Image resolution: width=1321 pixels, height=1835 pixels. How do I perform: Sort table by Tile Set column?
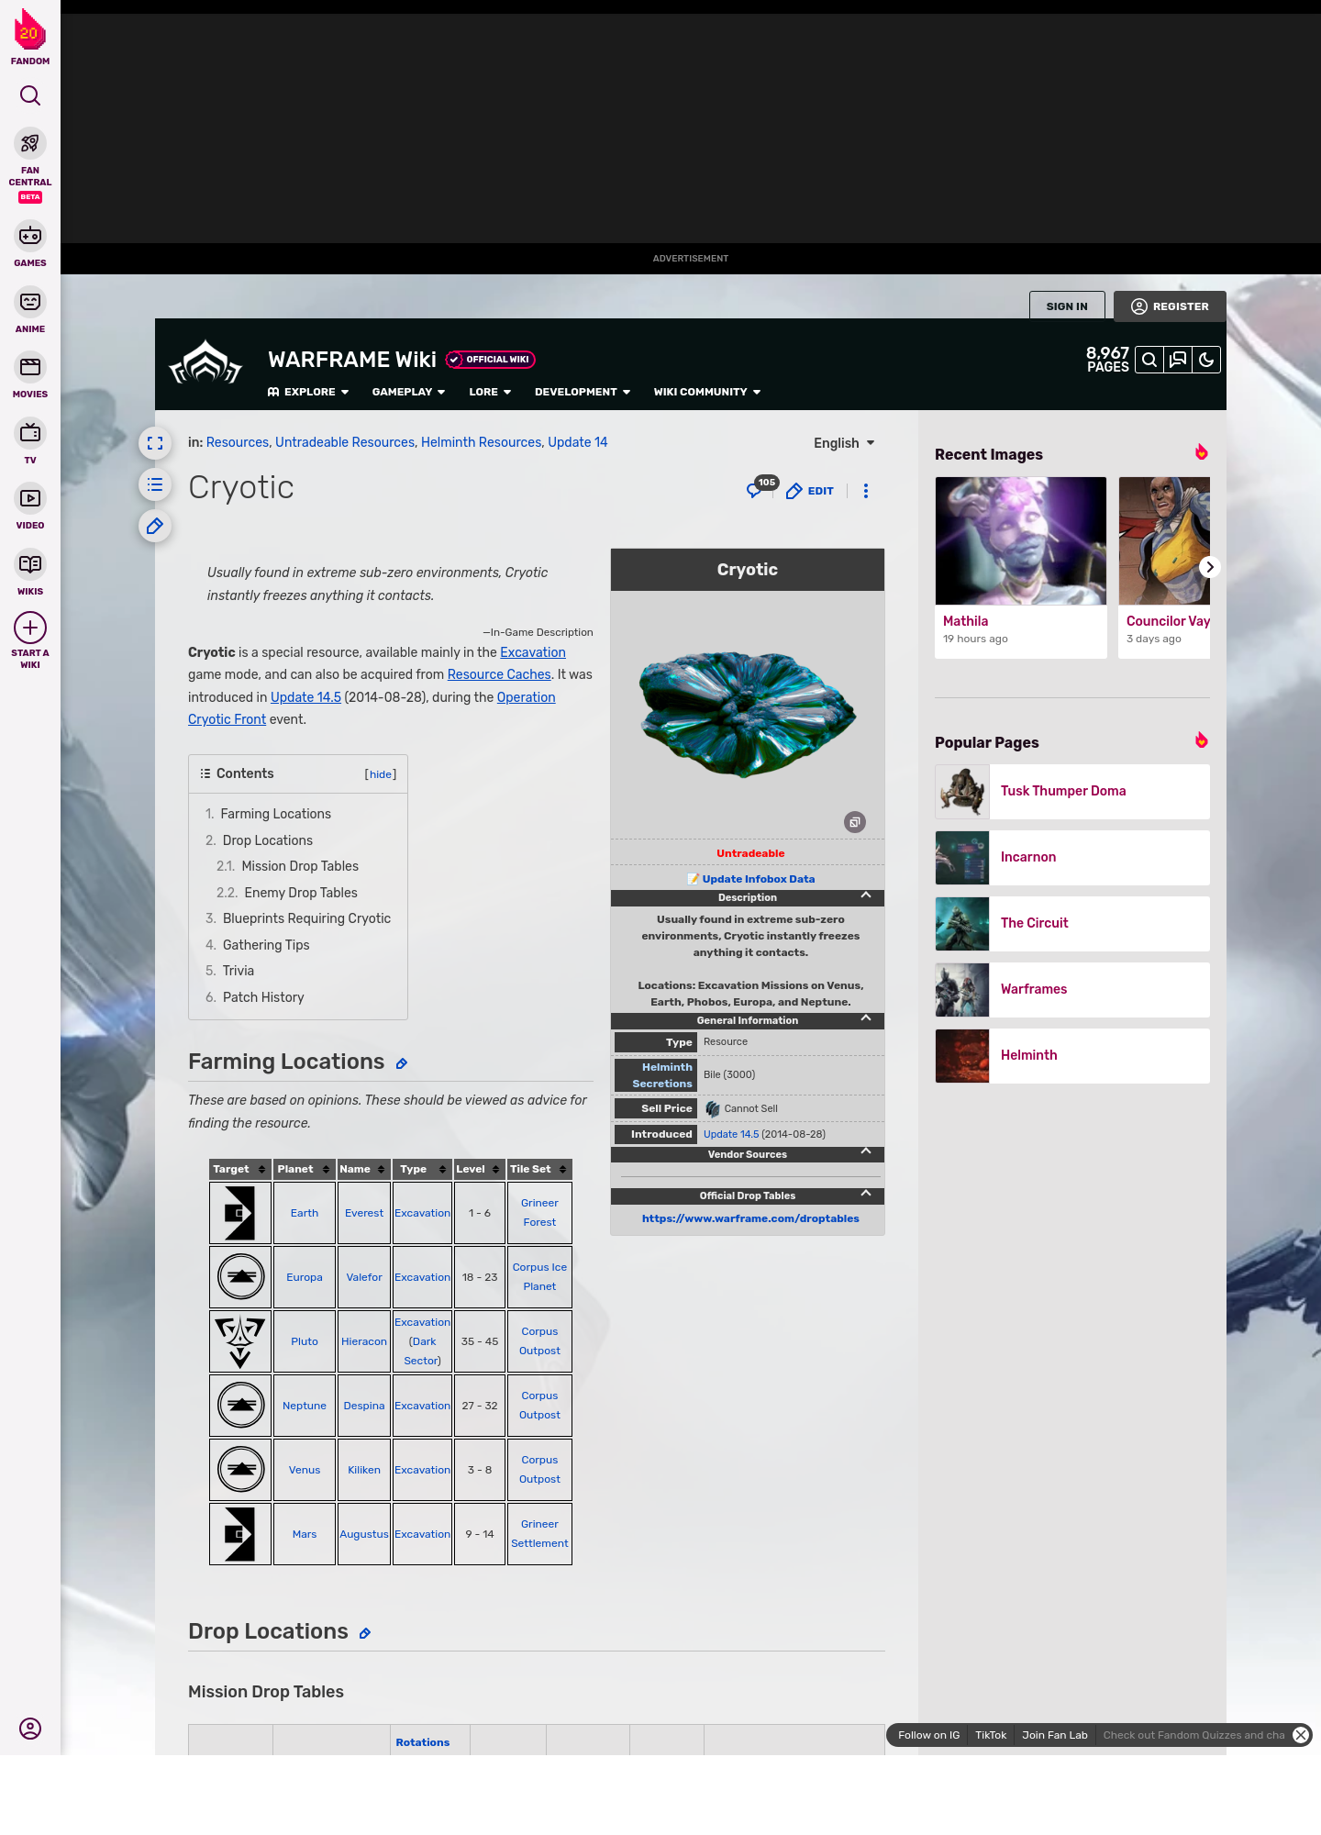tap(539, 1169)
